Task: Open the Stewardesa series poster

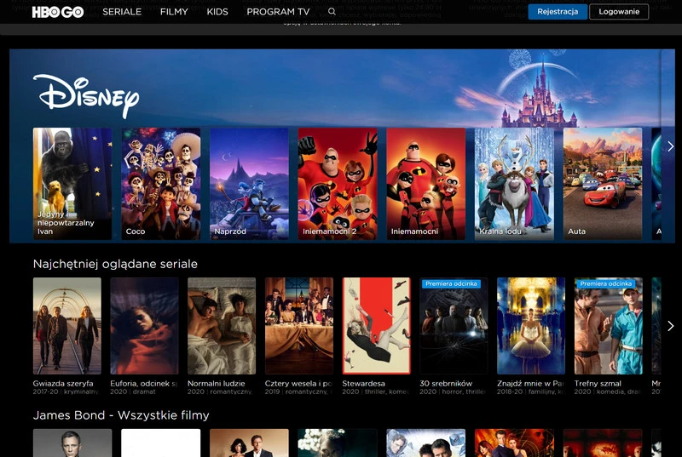Action: pyautogui.click(x=376, y=325)
